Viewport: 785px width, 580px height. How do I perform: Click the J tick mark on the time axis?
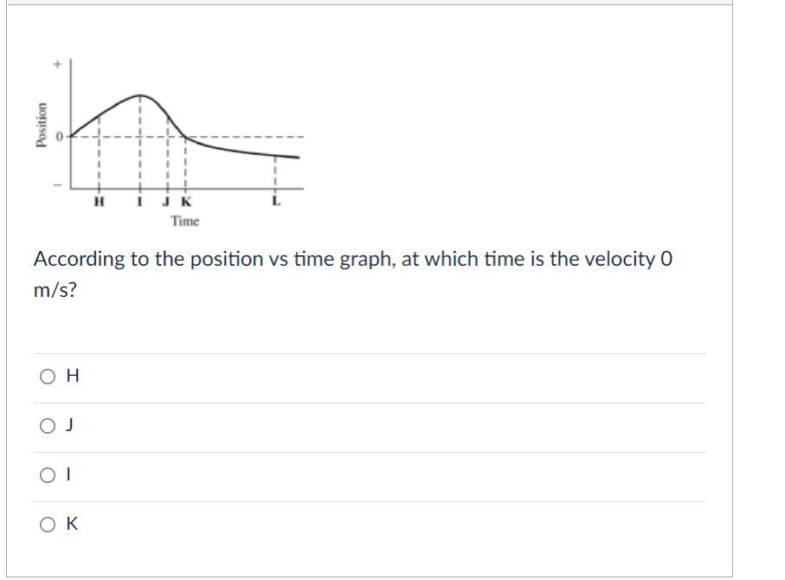pyautogui.click(x=164, y=203)
